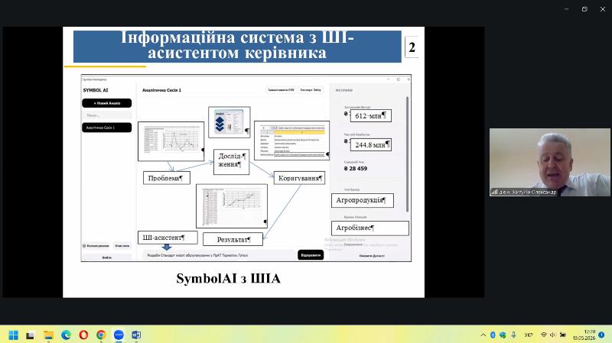Open Google Chrome from the taskbar
The height and width of the screenshot is (343, 612).
tap(101, 335)
